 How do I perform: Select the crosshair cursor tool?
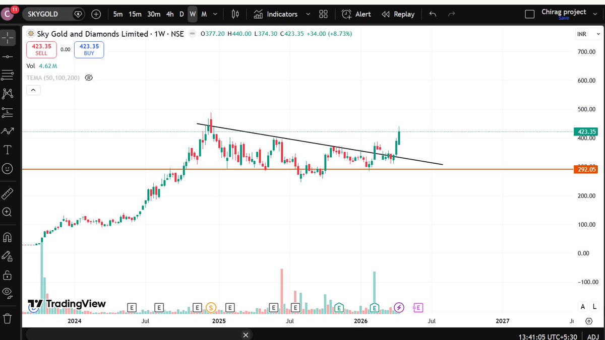point(8,37)
